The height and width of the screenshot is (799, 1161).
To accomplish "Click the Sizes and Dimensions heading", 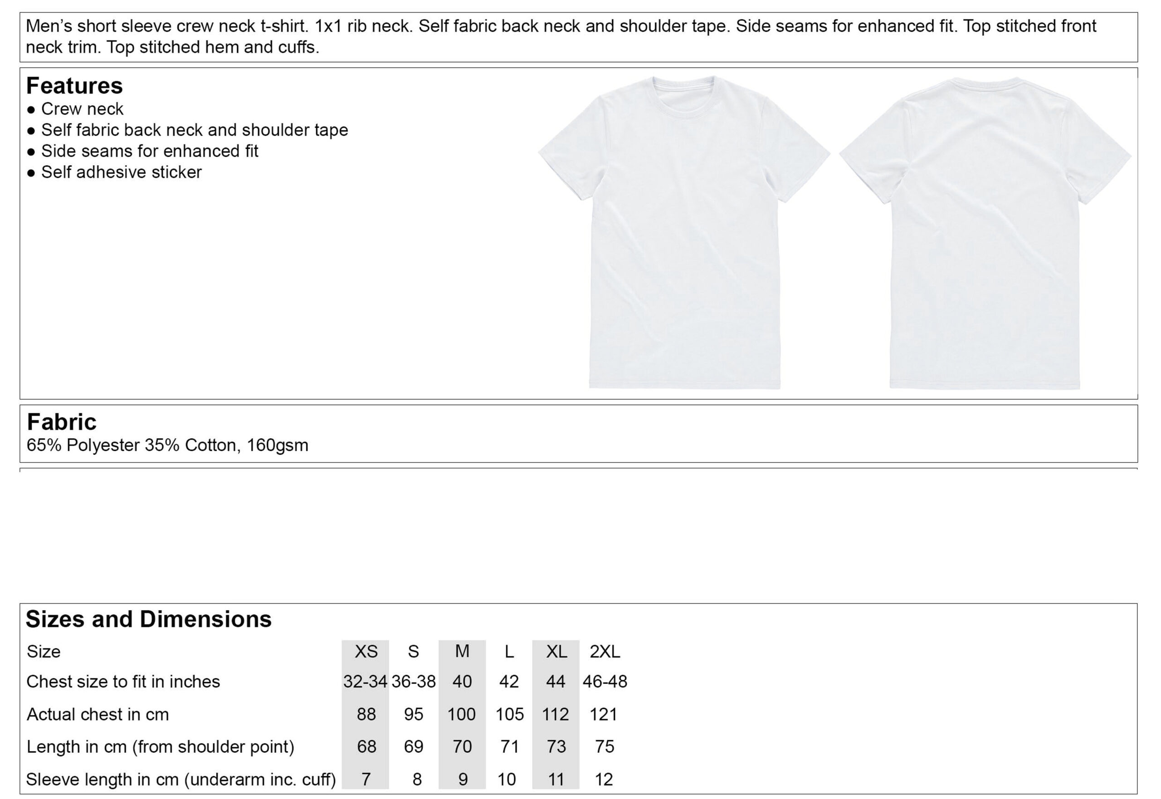I will pyautogui.click(x=149, y=619).
